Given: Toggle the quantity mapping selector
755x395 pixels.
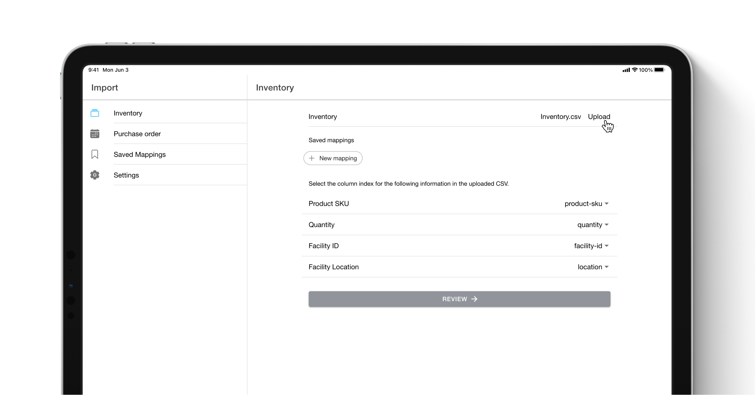Looking at the screenshot, I should [x=593, y=224].
